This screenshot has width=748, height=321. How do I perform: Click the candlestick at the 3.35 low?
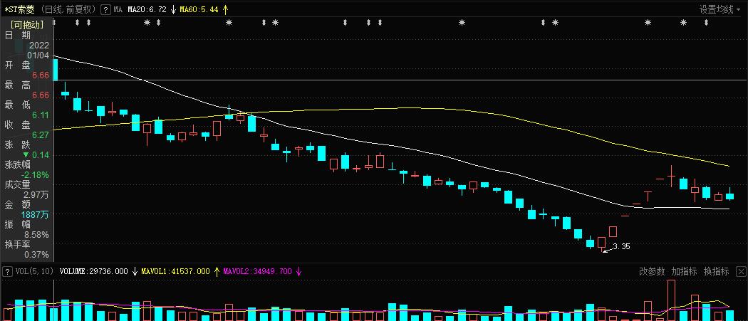(601, 243)
